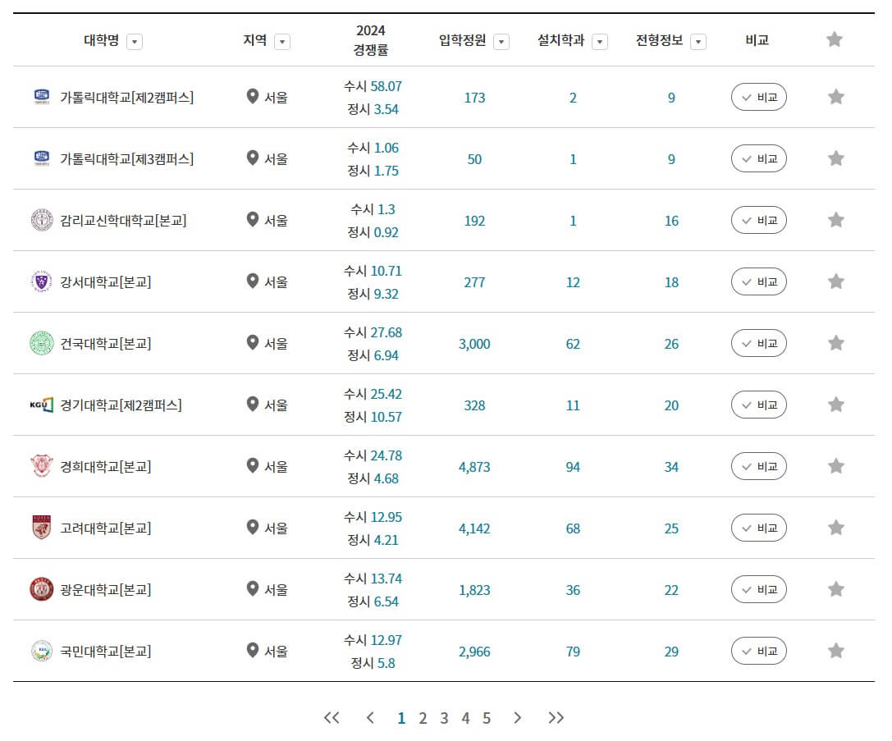Open 지역 column sort dropdown
The image size is (892, 741).
[282, 42]
